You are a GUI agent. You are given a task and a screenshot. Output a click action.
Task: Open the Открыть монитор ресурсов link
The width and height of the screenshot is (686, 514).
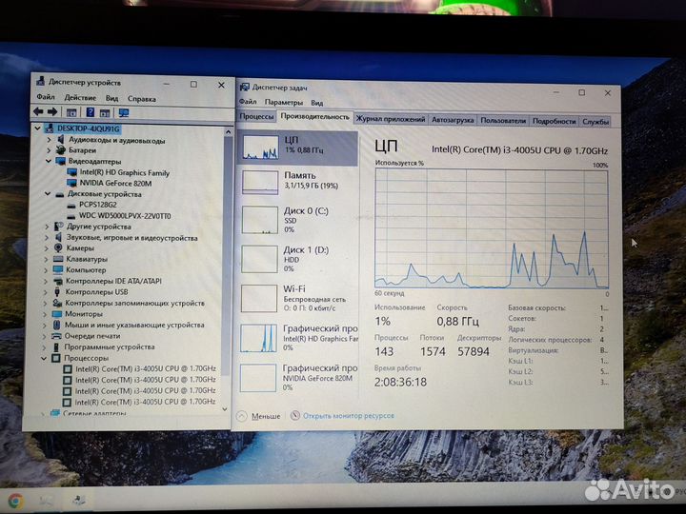(x=349, y=416)
